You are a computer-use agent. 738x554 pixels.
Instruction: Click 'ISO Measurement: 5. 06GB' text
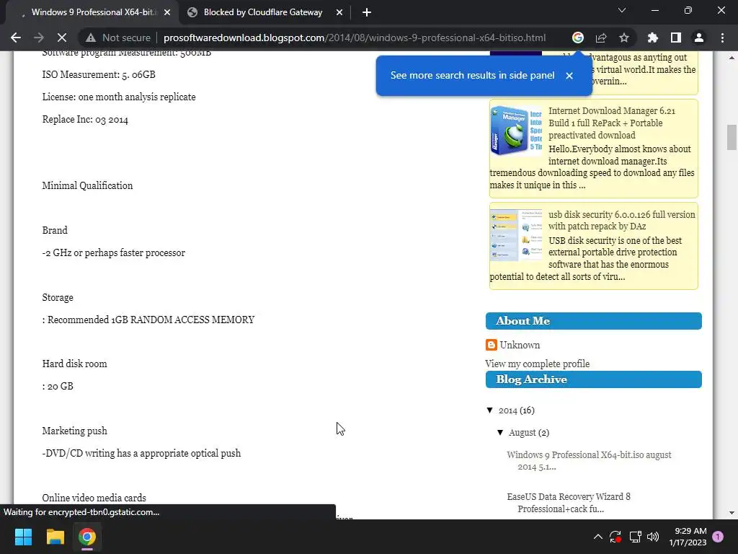[x=99, y=74]
